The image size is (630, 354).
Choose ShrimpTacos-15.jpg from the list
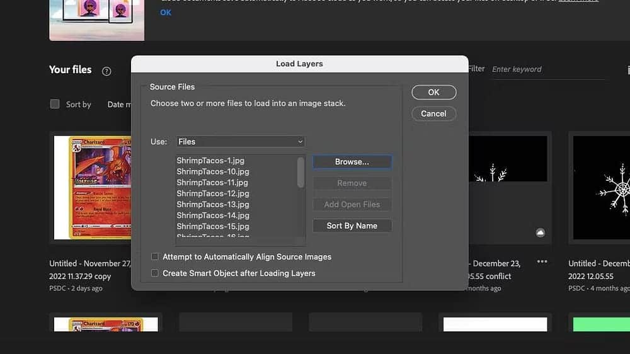213,226
